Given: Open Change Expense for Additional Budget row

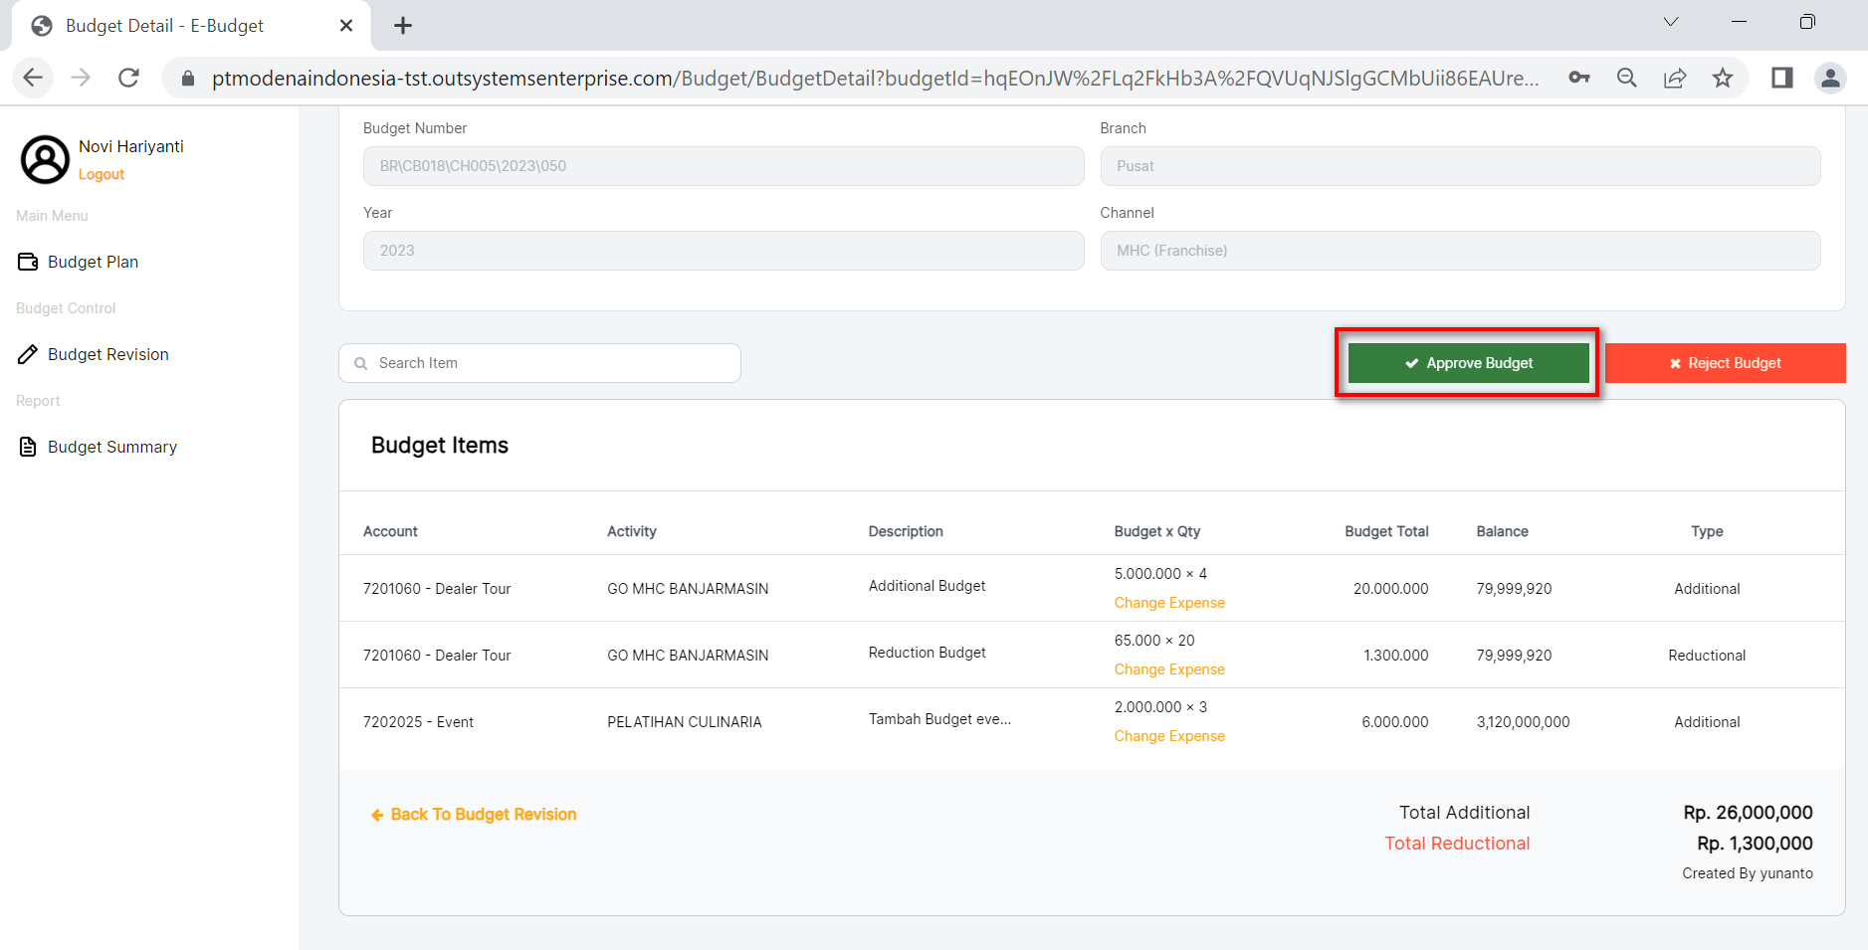Looking at the screenshot, I should (1169, 603).
